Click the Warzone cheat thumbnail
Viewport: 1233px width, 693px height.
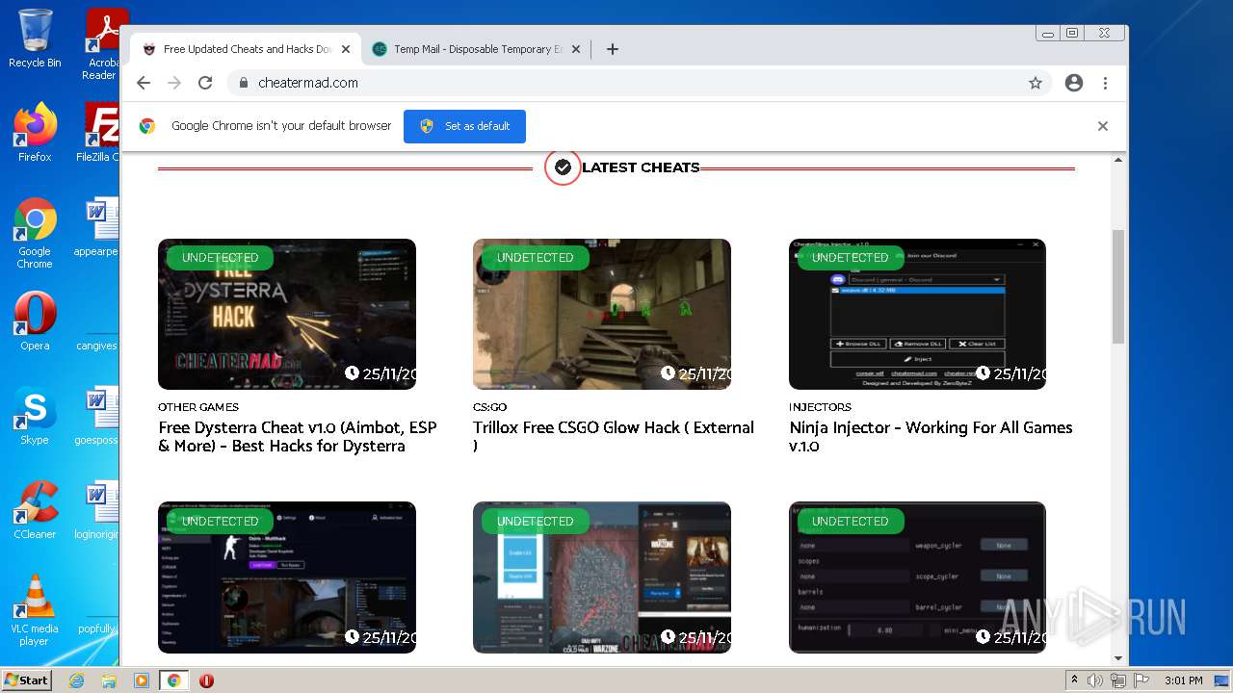(x=602, y=577)
